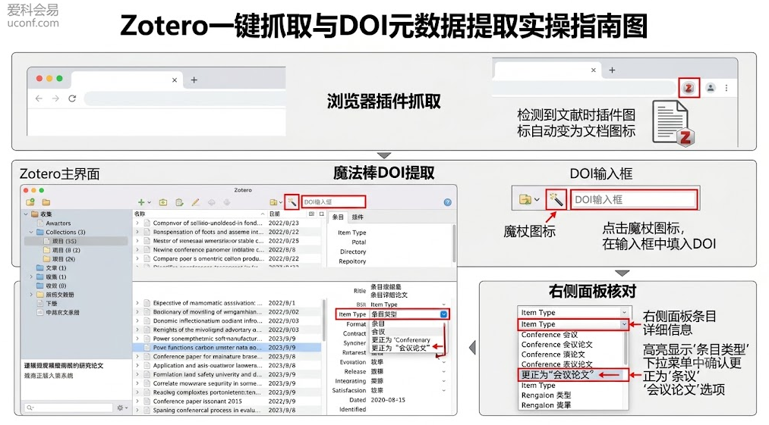
Task: Switch to the 条目 tab in item pane
Action: click(x=338, y=217)
